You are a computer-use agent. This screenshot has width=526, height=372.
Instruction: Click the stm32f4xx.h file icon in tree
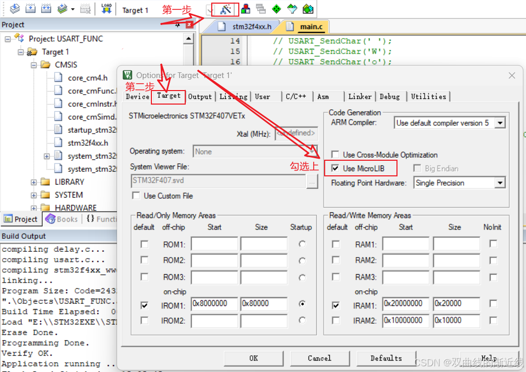pyautogui.click(x=58, y=143)
